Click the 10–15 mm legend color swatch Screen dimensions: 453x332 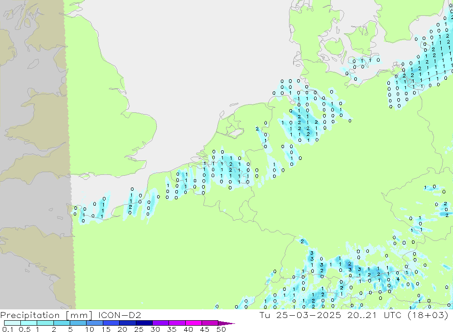[x=95, y=323]
